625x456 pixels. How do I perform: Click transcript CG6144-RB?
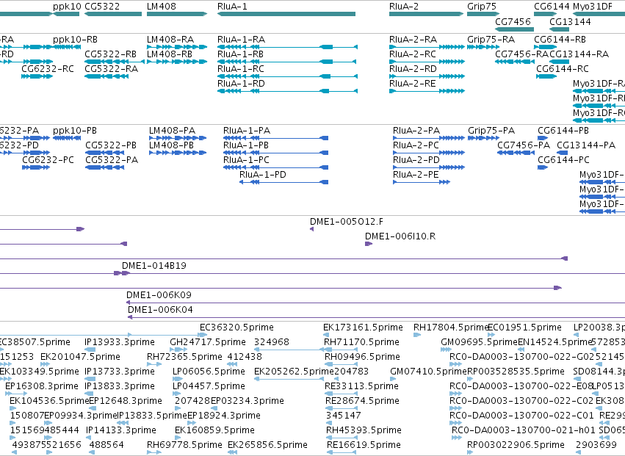point(560,40)
